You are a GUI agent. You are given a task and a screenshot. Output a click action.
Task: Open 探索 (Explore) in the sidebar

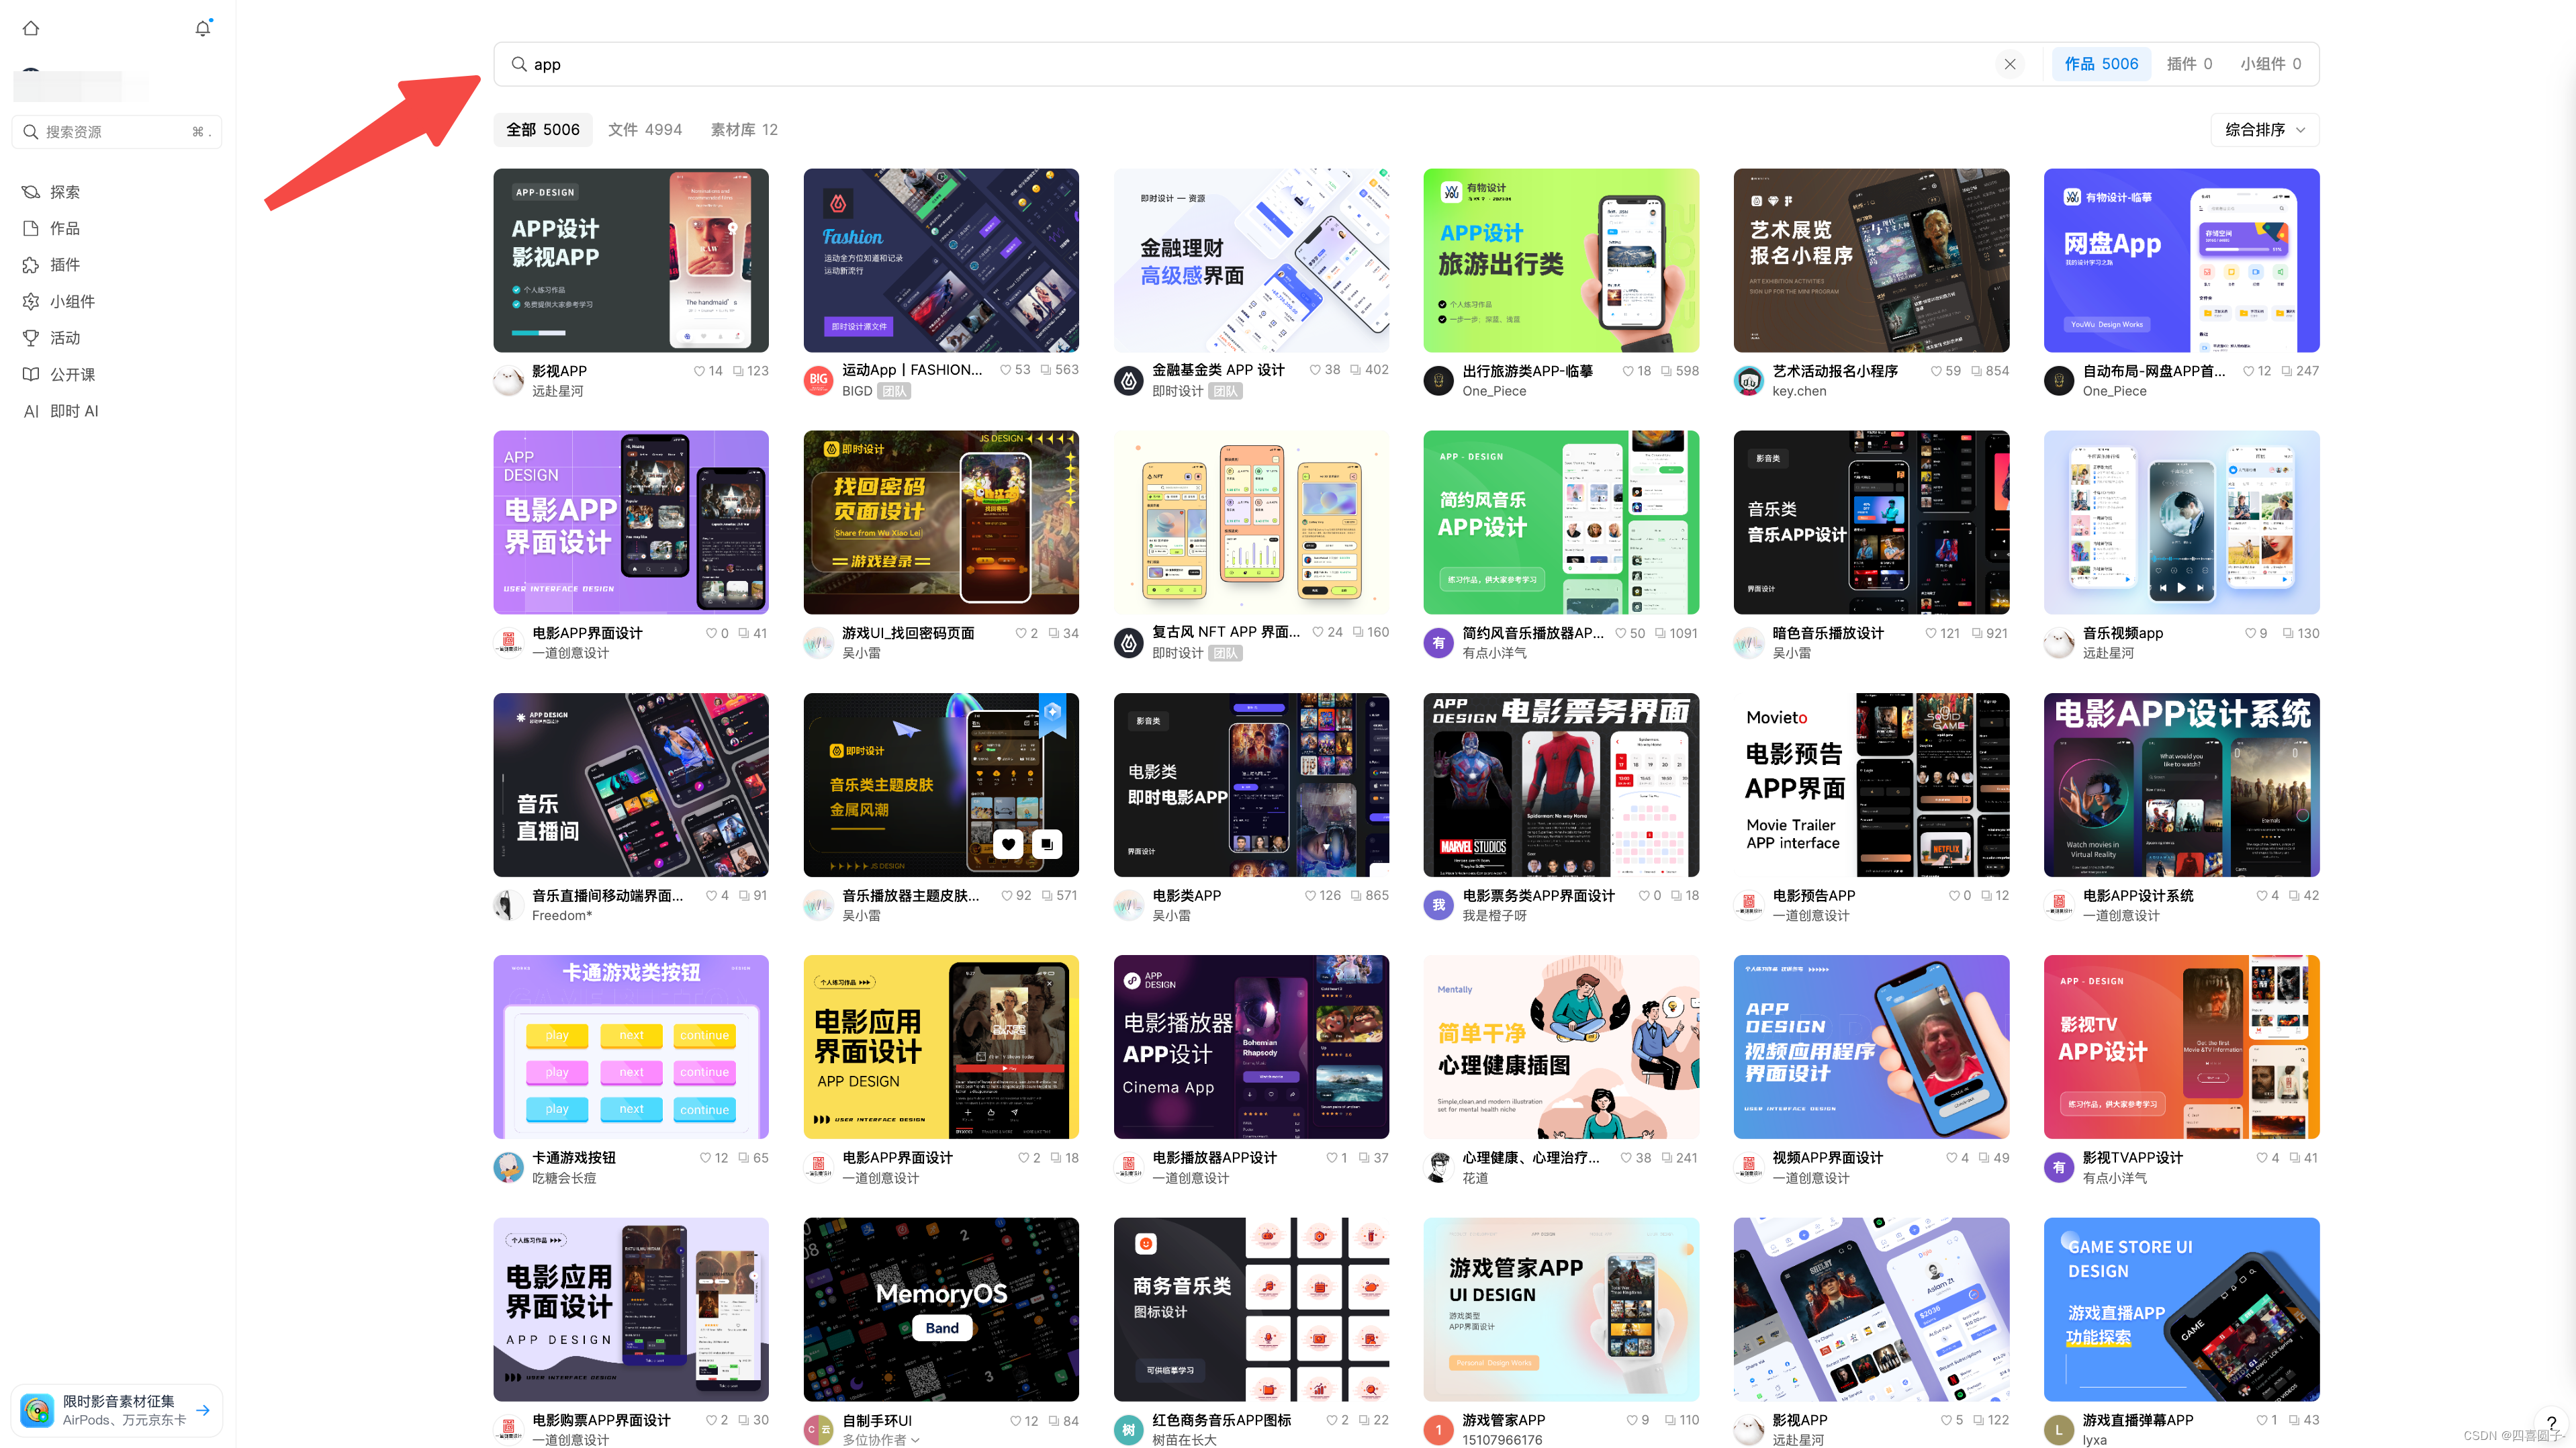(x=64, y=192)
